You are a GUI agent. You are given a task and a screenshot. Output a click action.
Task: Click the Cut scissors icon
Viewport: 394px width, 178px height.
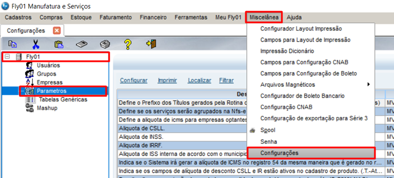click(x=36, y=44)
